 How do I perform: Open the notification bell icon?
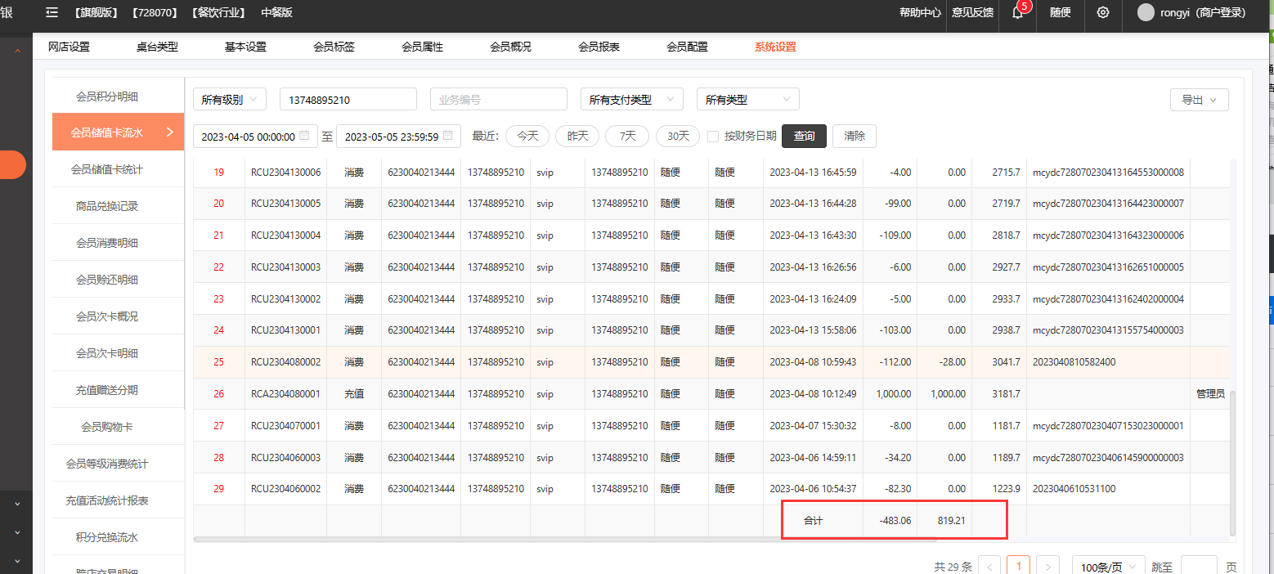point(1017,12)
